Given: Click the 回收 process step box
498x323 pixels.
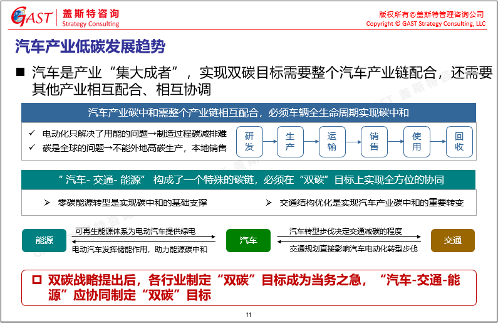Looking at the screenshot, I should tap(459, 142).
